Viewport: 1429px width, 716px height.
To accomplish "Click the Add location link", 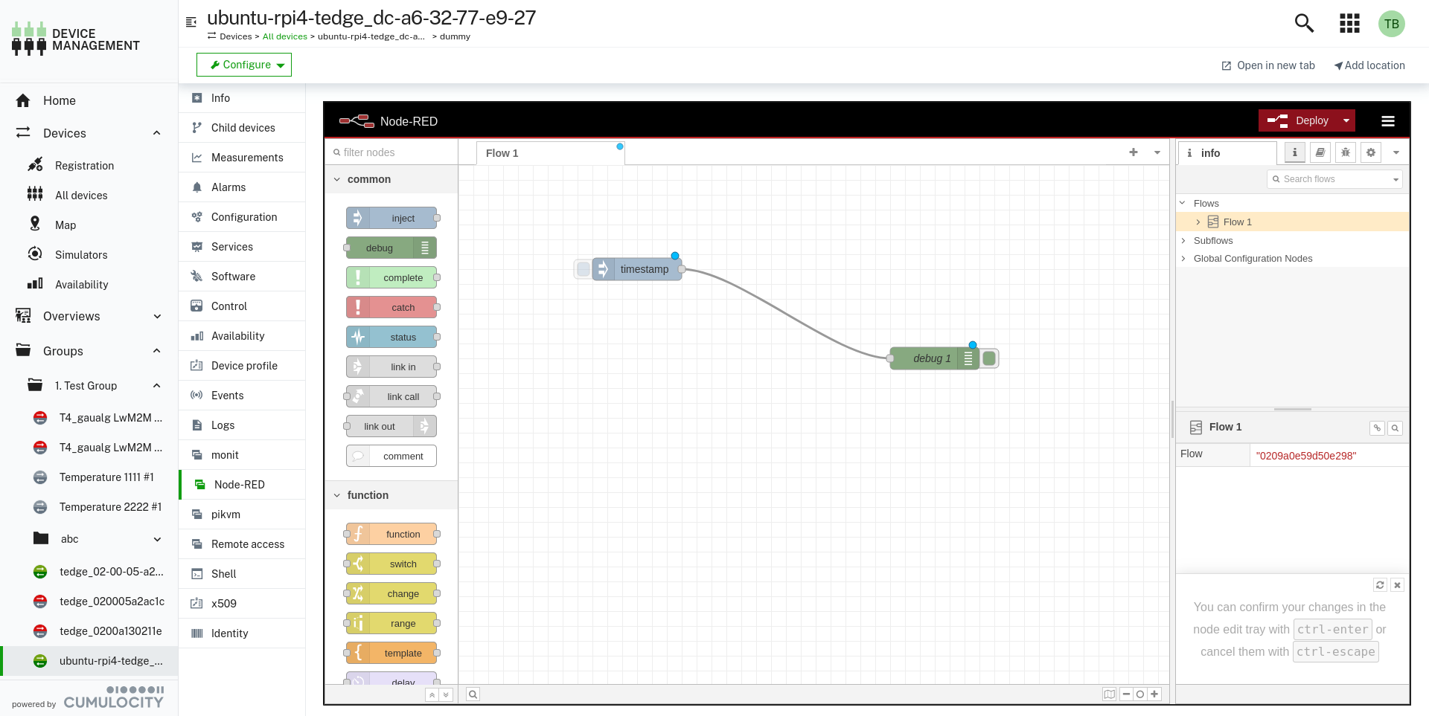I will [1369, 65].
